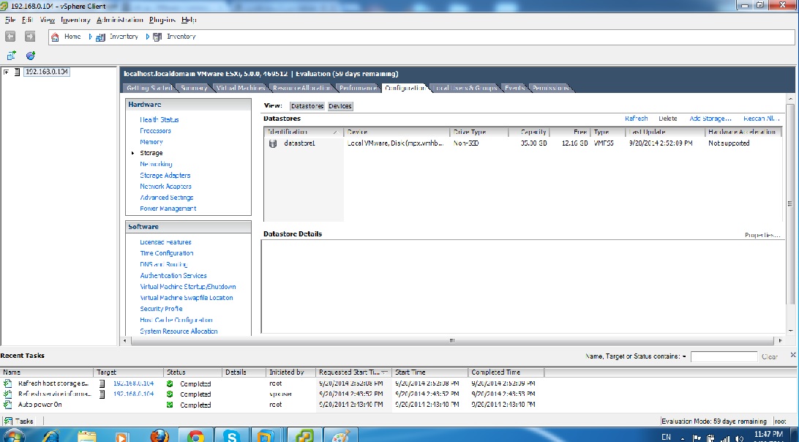This screenshot has height=442, width=799.
Task: Click the Recent Tasks filter text field
Action: point(724,357)
